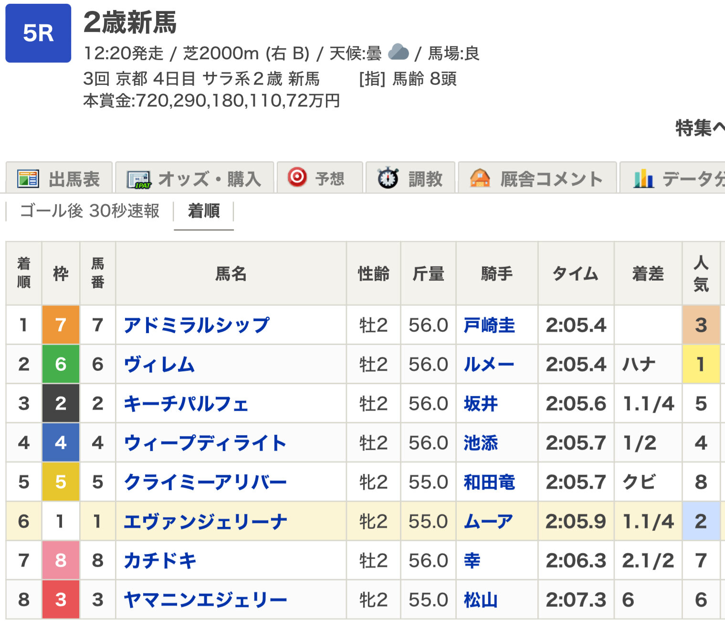Click the 人気 column header

click(x=701, y=274)
